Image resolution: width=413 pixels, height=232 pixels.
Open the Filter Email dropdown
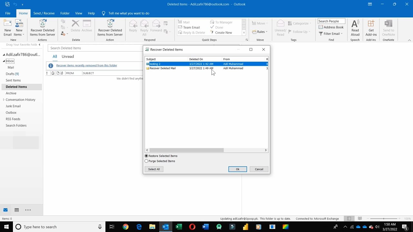(331, 34)
